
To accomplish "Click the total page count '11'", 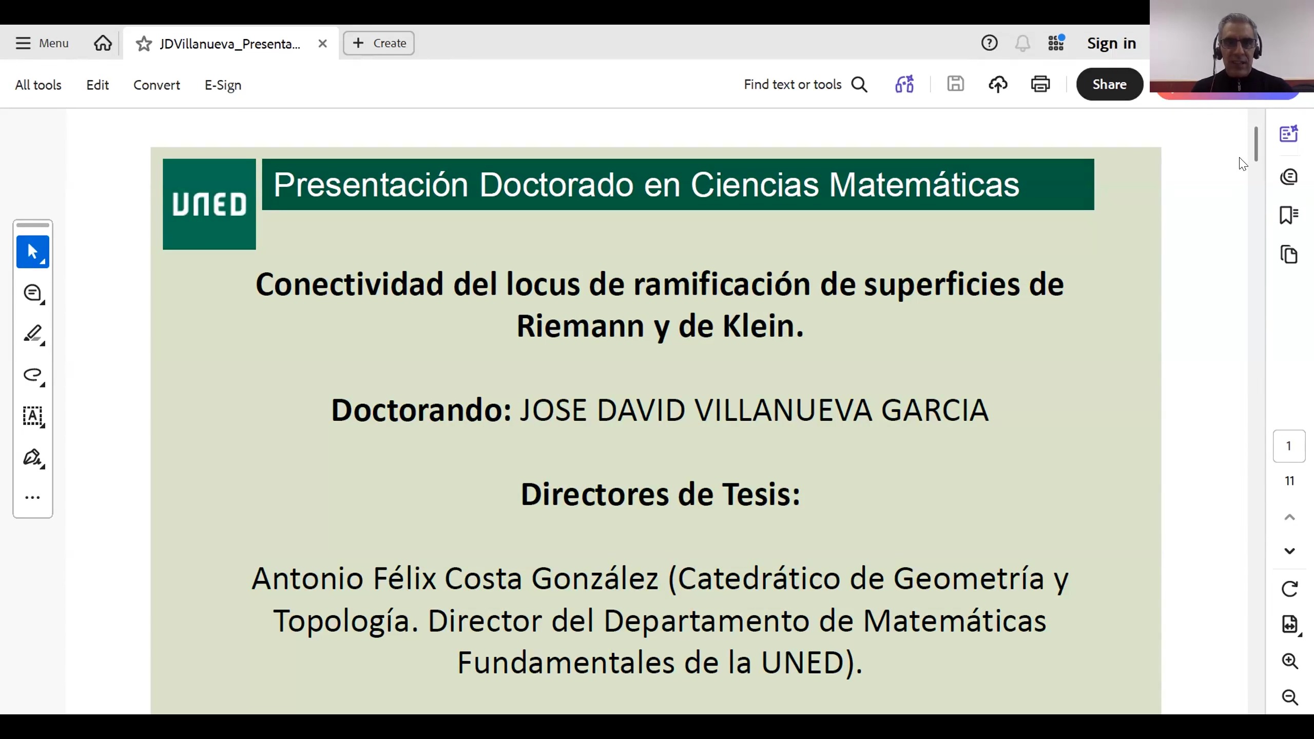I will click(1289, 481).
